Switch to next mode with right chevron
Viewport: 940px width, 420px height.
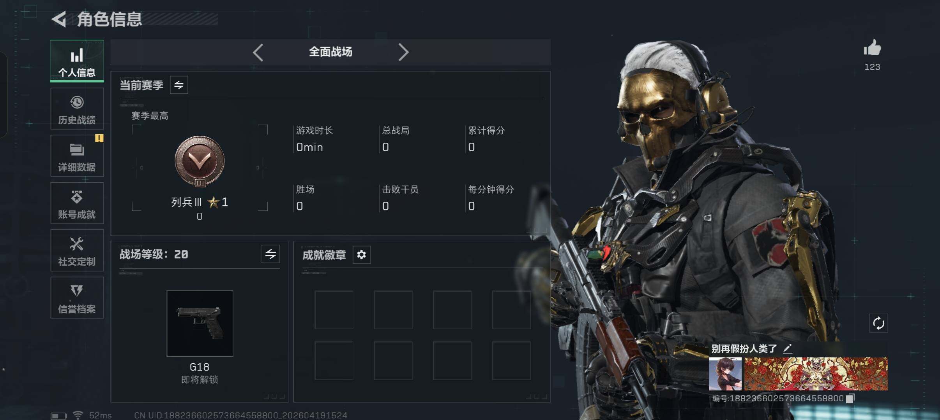[x=403, y=52]
